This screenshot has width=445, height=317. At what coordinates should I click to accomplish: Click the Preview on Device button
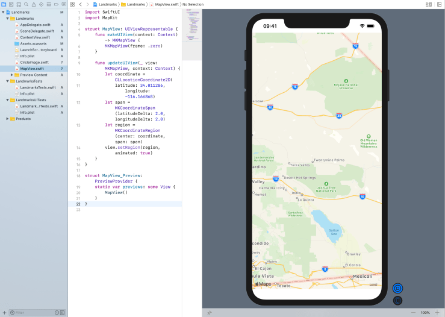click(397, 300)
